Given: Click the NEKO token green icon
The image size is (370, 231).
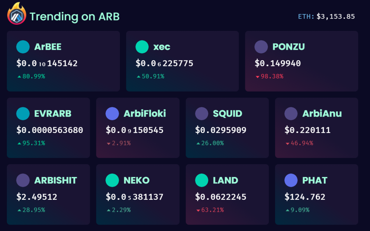Looking at the screenshot, I should tap(112, 180).
